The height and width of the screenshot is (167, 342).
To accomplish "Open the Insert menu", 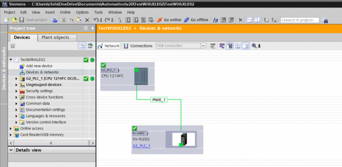I will 50,12.
